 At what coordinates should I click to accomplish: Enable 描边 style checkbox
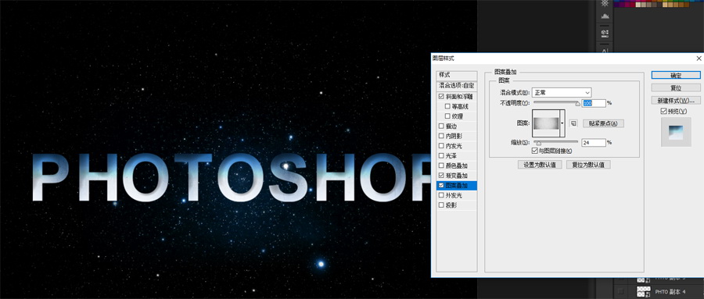[x=441, y=126]
